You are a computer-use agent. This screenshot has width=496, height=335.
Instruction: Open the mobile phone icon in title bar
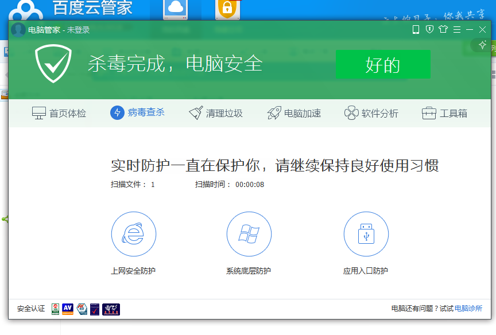click(x=416, y=29)
